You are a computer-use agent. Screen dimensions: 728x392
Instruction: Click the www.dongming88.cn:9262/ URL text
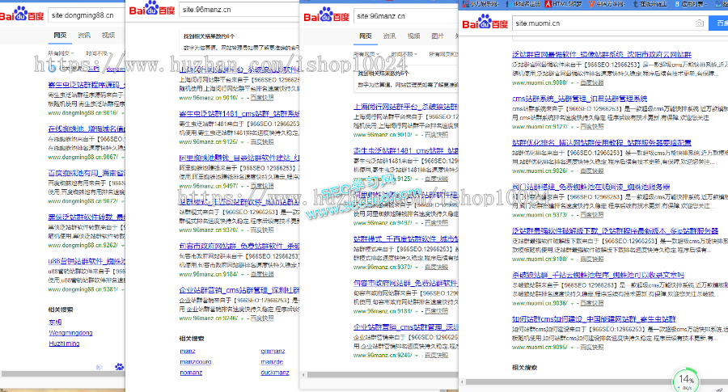(x=83, y=246)
